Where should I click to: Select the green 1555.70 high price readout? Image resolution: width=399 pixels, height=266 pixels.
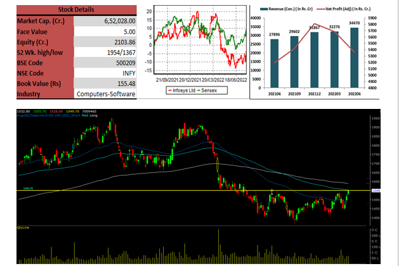[x=40, y=111]
